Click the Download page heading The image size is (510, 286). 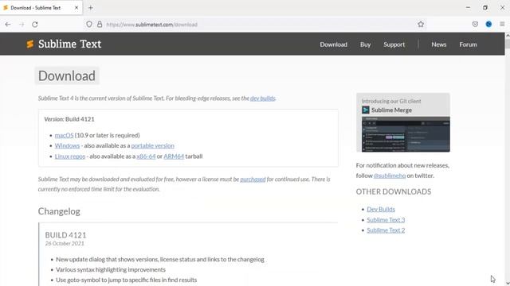click(67, 76)
